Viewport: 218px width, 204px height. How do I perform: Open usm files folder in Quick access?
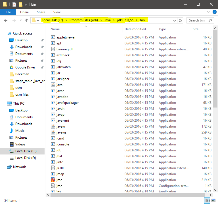click(x=22, y=95)
